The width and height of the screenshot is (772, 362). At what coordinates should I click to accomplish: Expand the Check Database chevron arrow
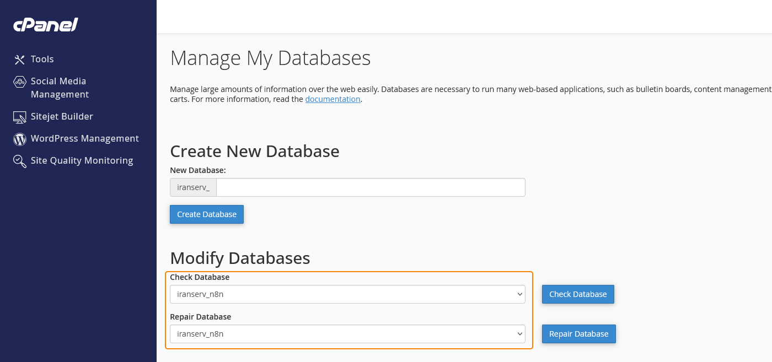[x=519, y=294]
